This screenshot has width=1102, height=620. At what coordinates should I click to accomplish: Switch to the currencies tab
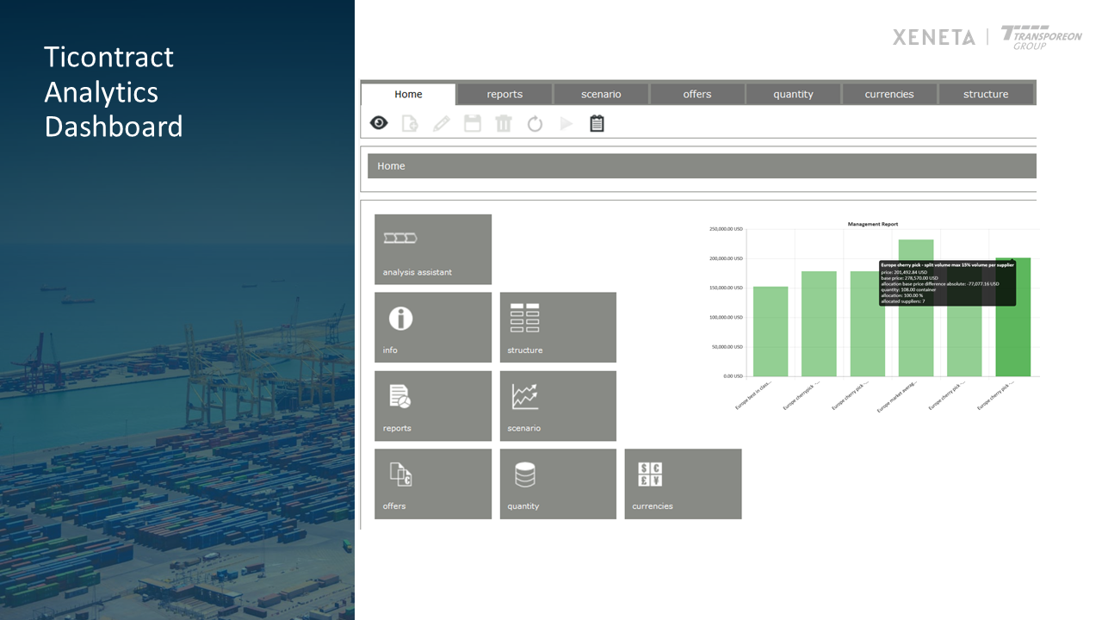coord(889,94)
